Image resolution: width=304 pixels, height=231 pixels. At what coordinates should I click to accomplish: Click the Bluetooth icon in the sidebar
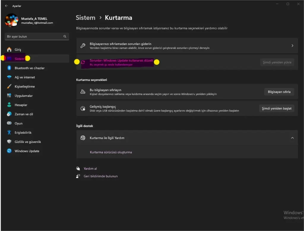9,68
